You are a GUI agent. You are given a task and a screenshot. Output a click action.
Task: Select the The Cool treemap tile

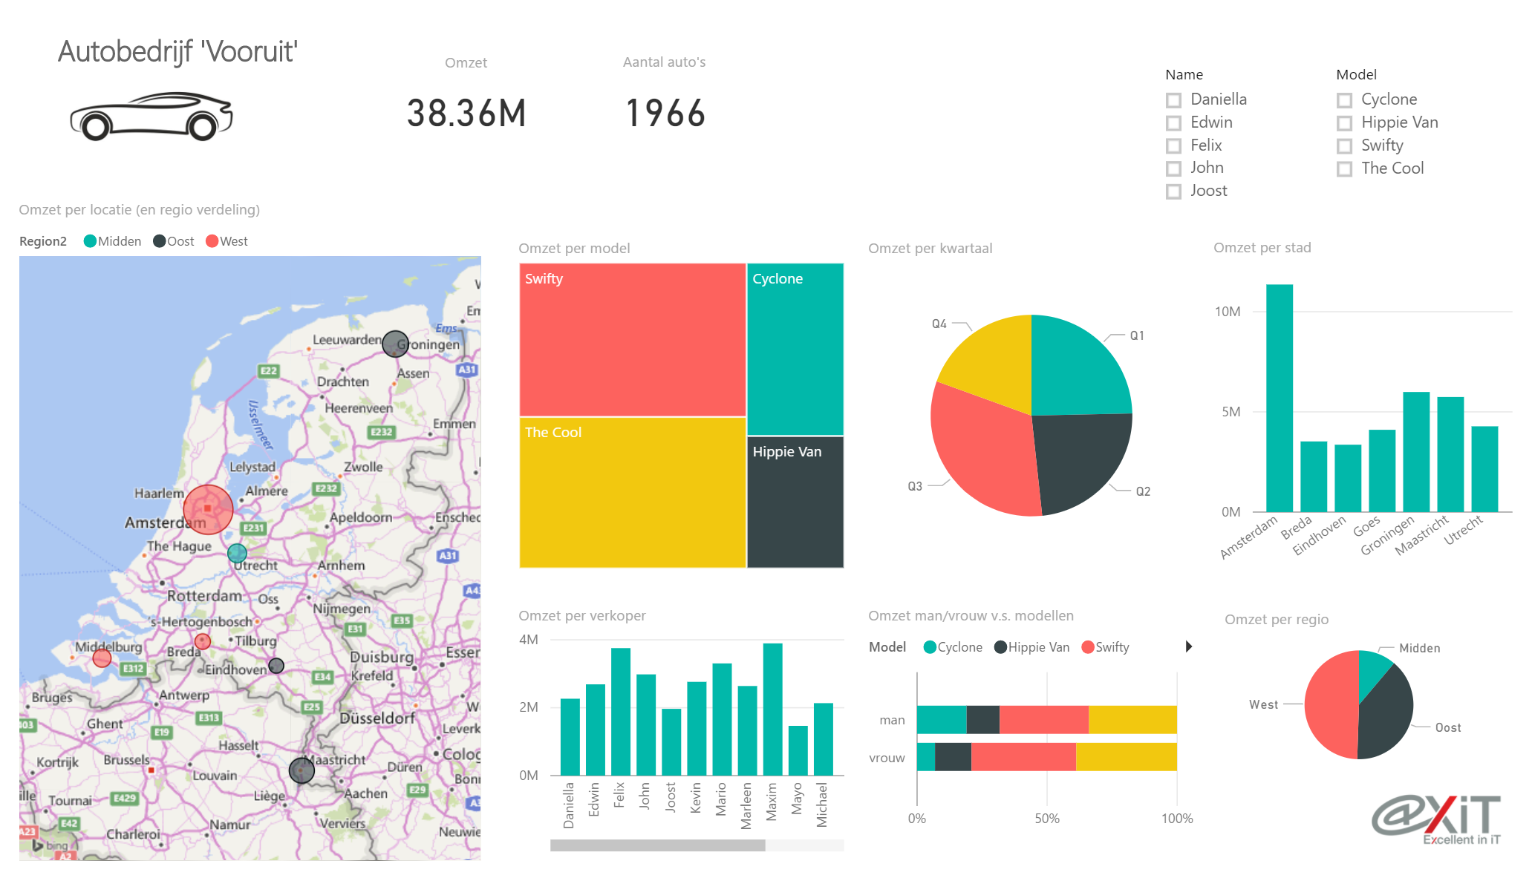pos(632,493)
